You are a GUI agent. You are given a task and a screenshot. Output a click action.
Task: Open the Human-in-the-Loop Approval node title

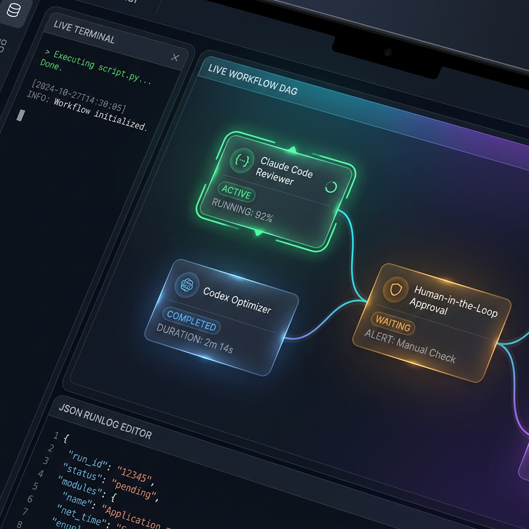(x=454, y=301)
